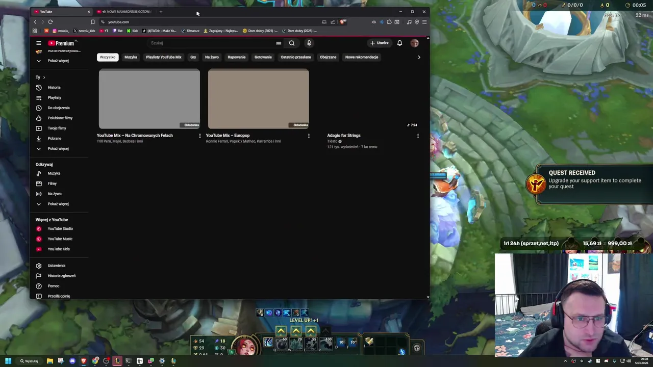Image resolution: width=653 pixels, height=367 pixels.
Task: Select the Gry chip
Action: (x=193, y=57)
